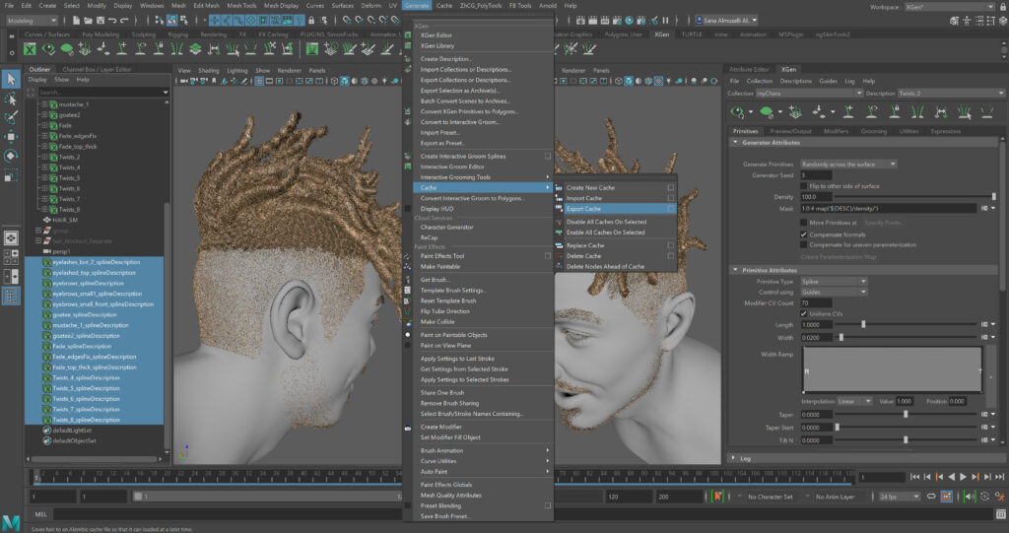The image size is (1009, 533).
Task: Click Length attribute expression editor icon
Action: click(x=984, y=324)
